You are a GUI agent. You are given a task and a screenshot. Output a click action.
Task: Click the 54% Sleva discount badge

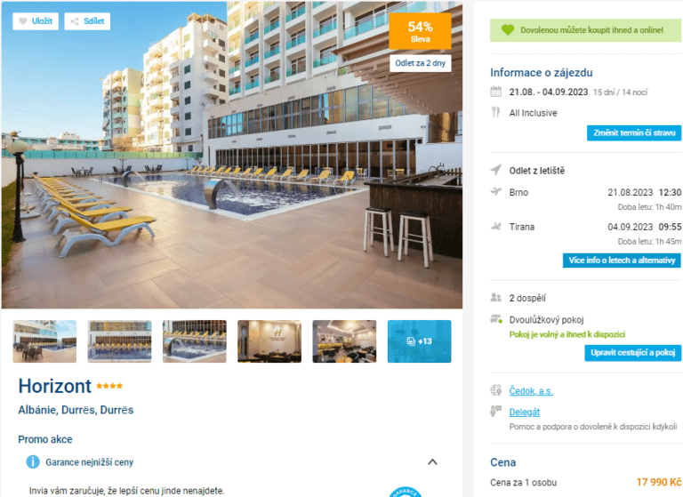[x=420, y=31]
